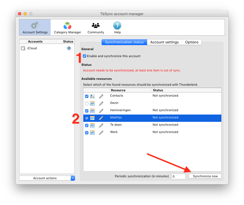Open the Category Manager icon
The height and width of the screenshot is (205, 244).
pos(67,26)
